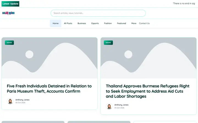
Task: Open the Paris Museum Theft article headline
Action: [49, 89]
